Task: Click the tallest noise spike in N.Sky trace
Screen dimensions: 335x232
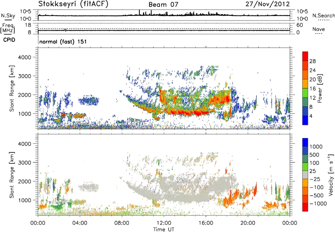Action: pyautogui.click(x=139, y=13)
